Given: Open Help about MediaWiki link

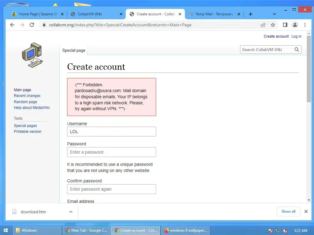Looking at the screenshot, I should click(x=32, y=107).
